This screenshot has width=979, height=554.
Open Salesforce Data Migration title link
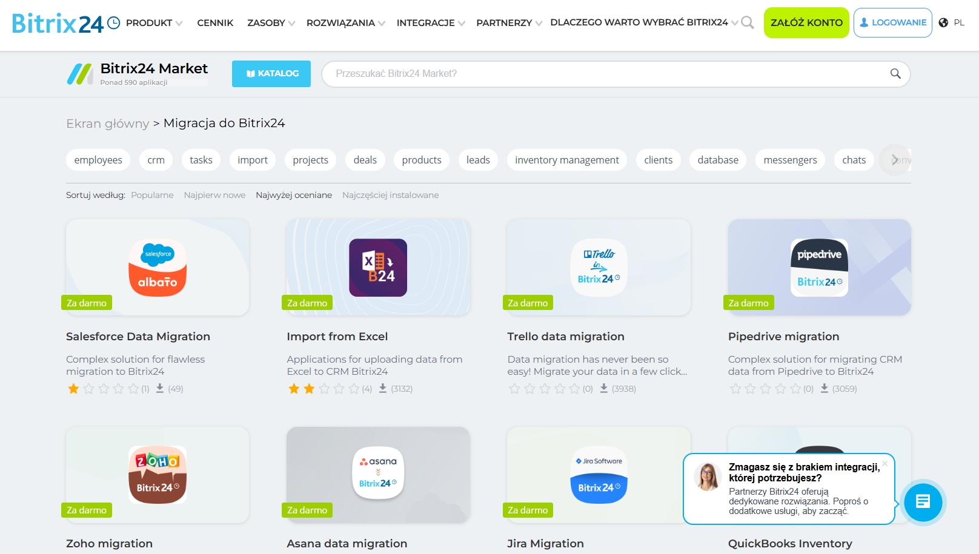tap(138, 337)
